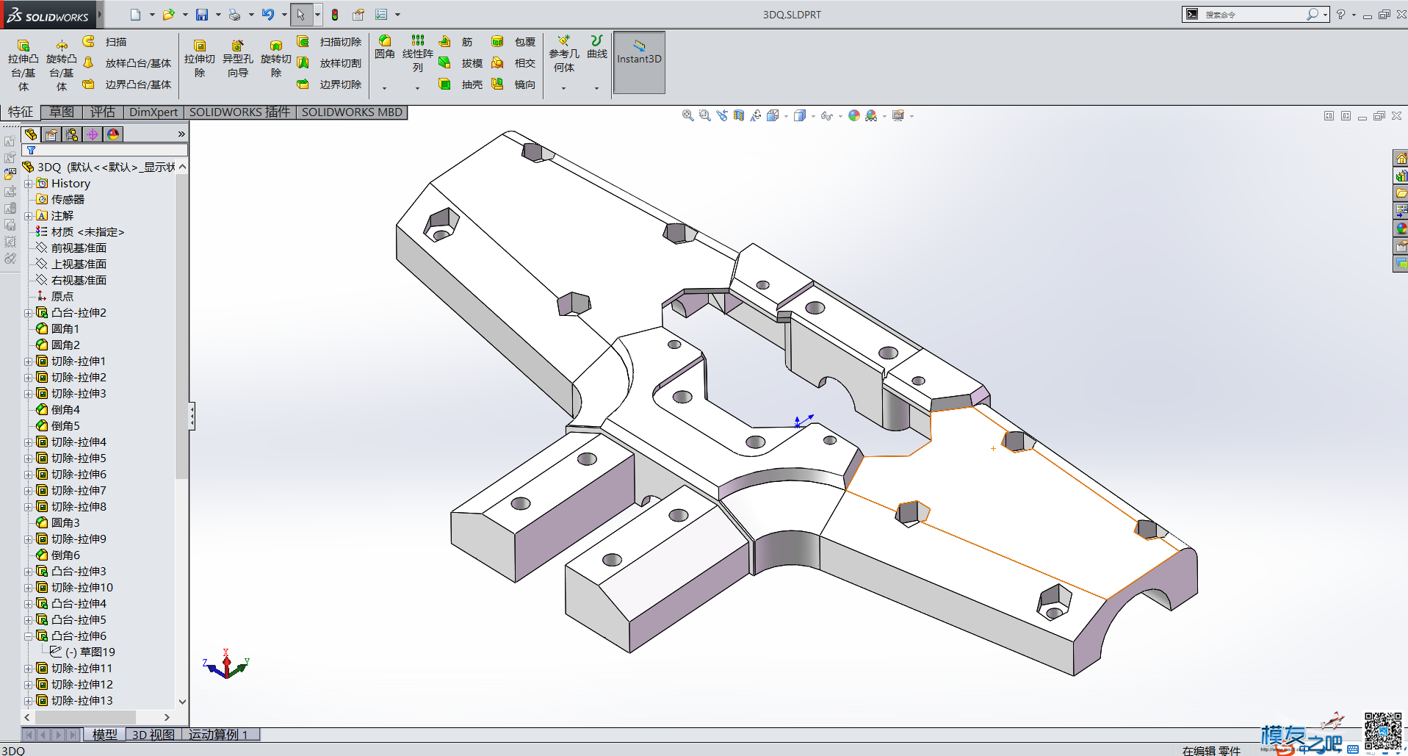Image resolution: width=1408 pixels, height=756 pixels.
Task: Select the Boundary Cut (边界切除) command
Action: 329,84
